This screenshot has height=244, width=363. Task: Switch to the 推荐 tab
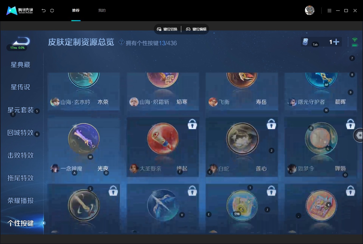pyautogui.click(x=76, y=10)
